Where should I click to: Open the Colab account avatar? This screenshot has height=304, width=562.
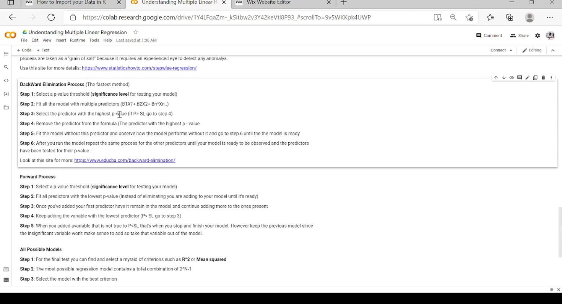[x=550, y=35]
